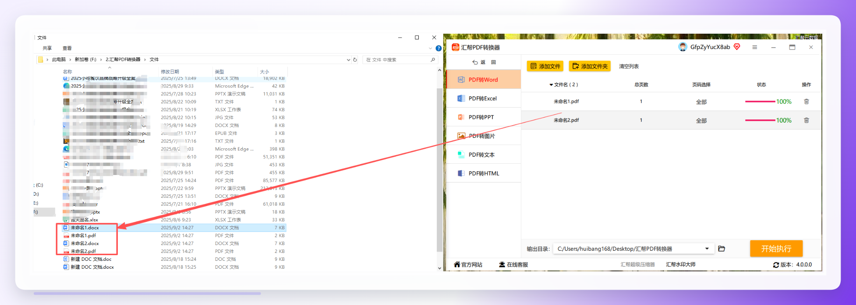
Task: Open the 共享 tab in File Explorer
Action: [47, 48]
